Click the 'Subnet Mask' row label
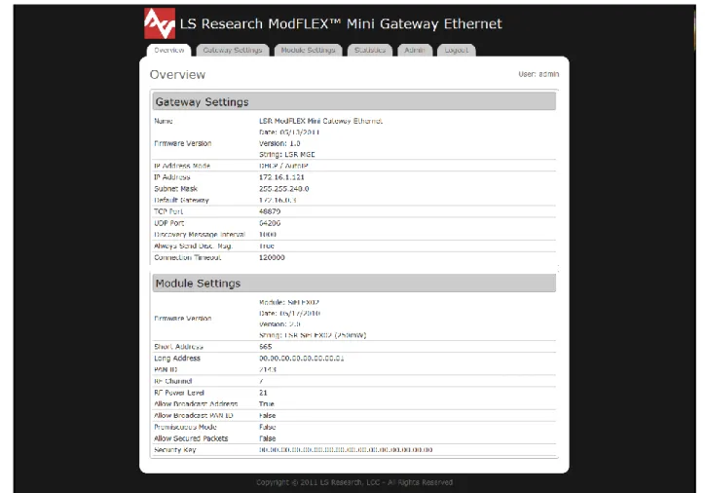This screenshot has height=493, width=705. pos(175,189)
